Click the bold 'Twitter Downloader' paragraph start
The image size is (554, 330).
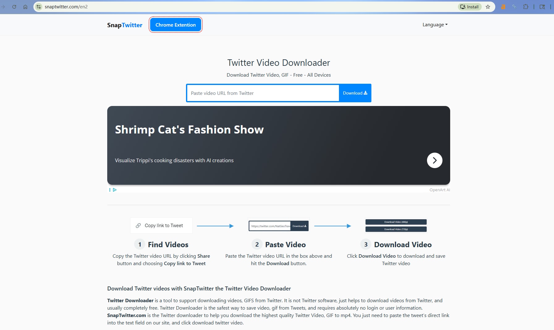tap(130, 301)
